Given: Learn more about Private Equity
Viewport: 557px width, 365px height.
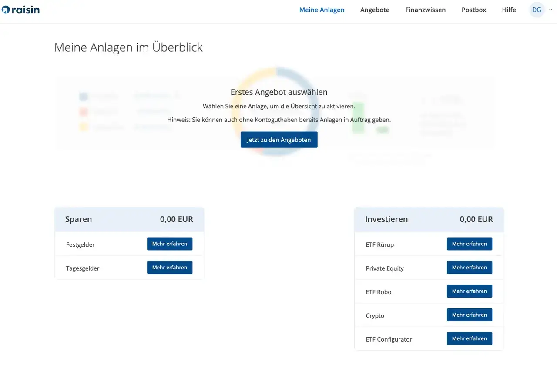Looking at the screenshot, I should pos(470,268).
